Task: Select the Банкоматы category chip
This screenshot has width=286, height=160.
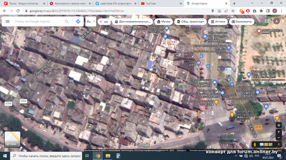Action: tap(242, 22)
